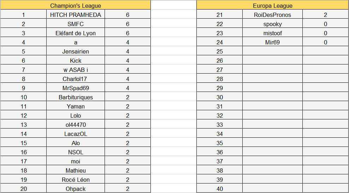Click the w ASAB i cell
This screenshot has width=349, height=193.
76,70
